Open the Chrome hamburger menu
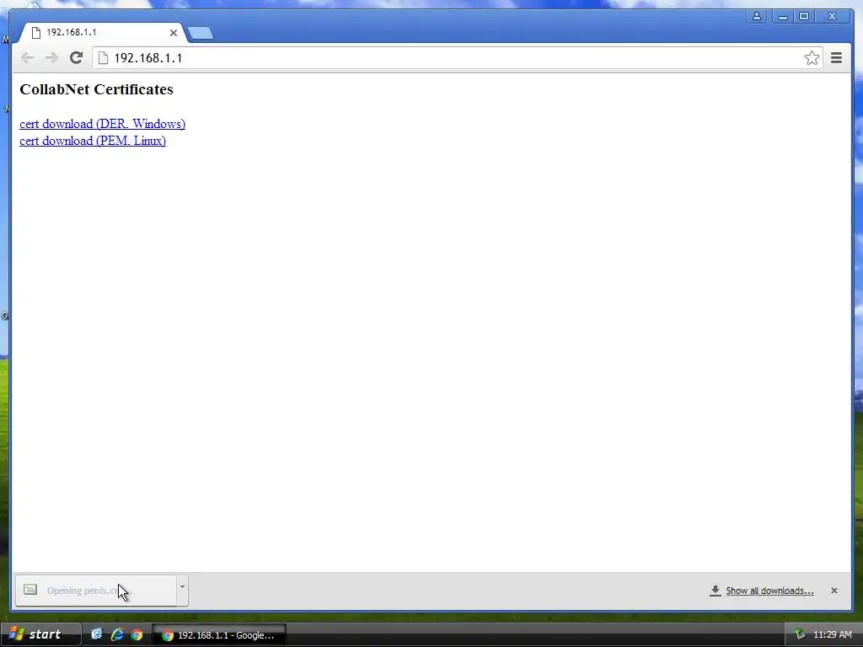This screenshot has height=647, width=863. click(836, 58)
